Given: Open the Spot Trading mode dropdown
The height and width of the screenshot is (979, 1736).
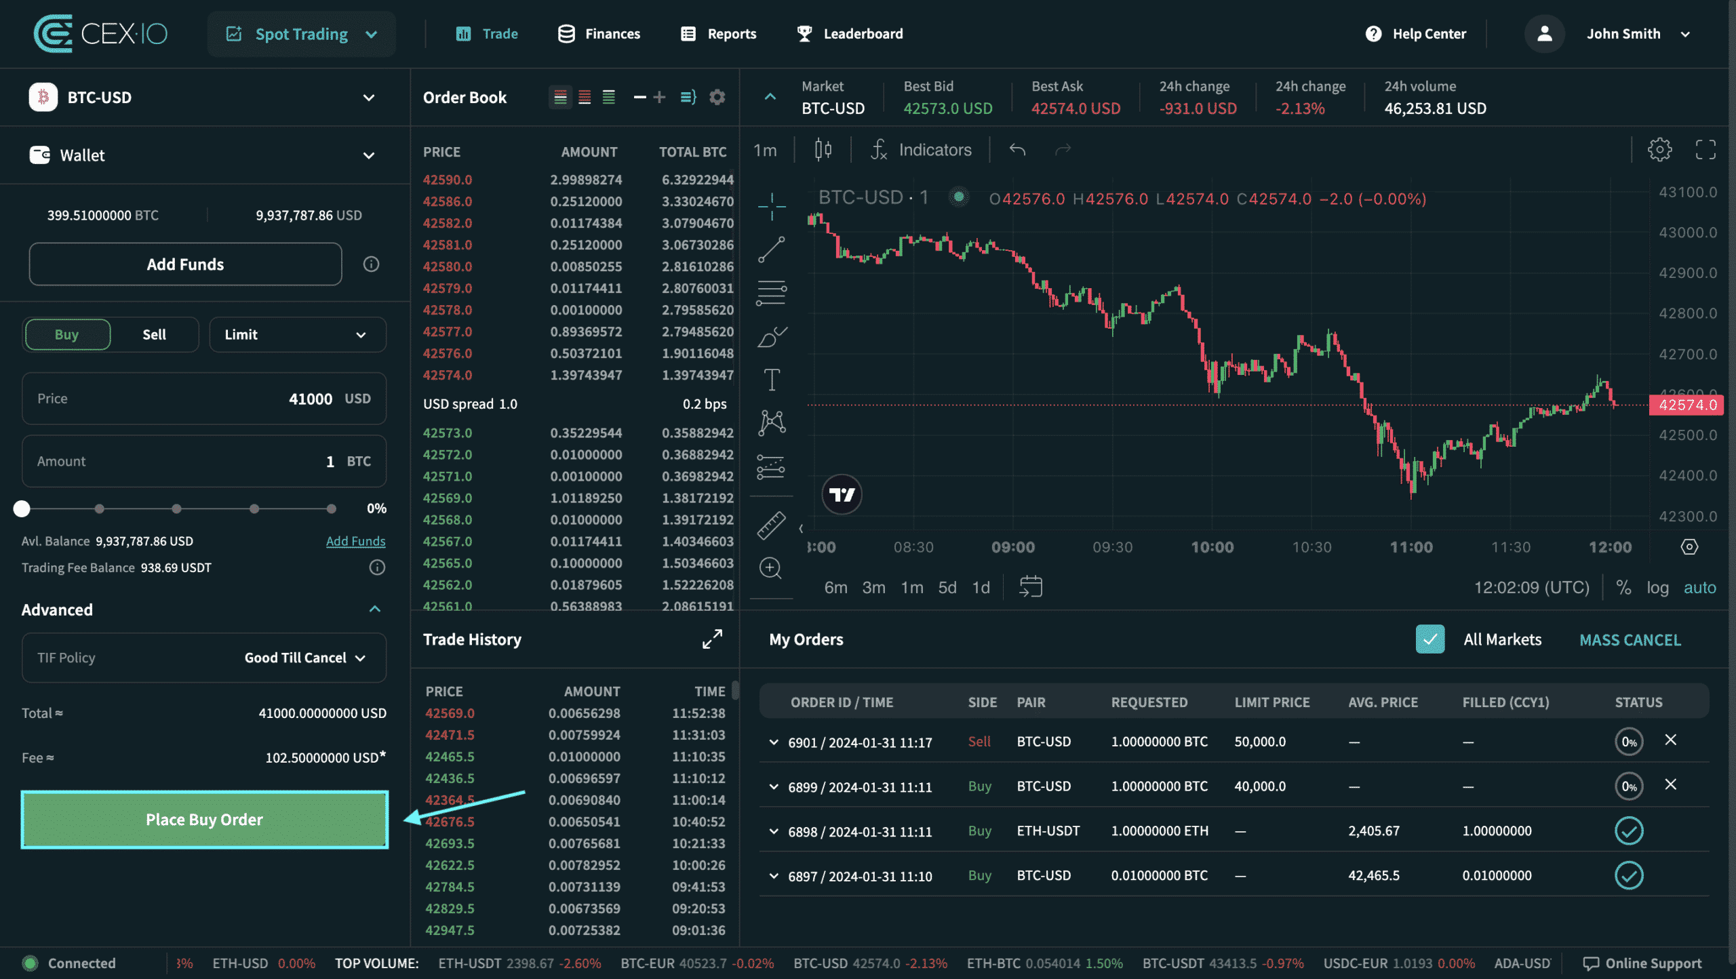Looking at the screenshot, I should point(301,34).
